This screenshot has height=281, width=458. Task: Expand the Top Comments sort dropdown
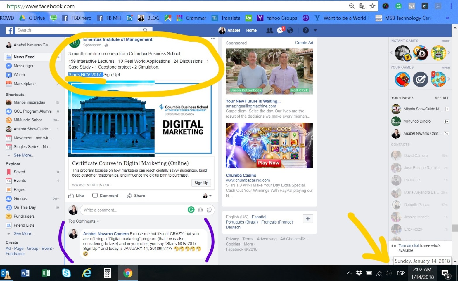pos(84,221)
